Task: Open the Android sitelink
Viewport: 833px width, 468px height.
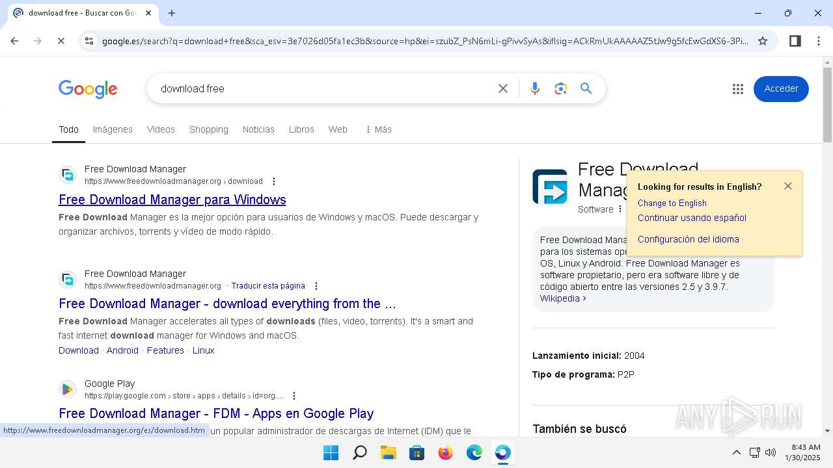Action: (x=122, y=350)
